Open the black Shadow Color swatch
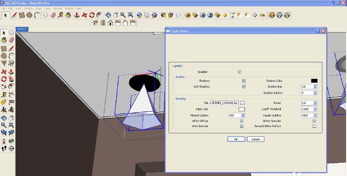The image size is (347, 176). [x=314, y=81]
